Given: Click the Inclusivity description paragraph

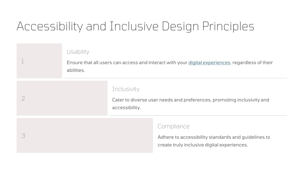Looking at the screenshot, I should pos(190,104).
